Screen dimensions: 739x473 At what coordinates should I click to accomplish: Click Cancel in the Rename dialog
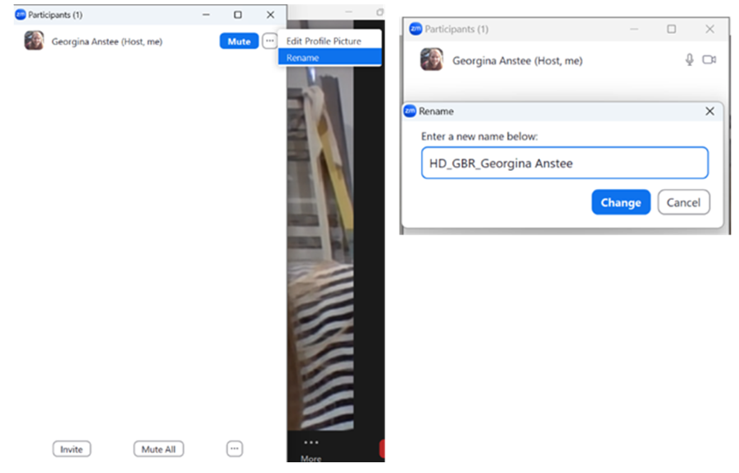684,202
